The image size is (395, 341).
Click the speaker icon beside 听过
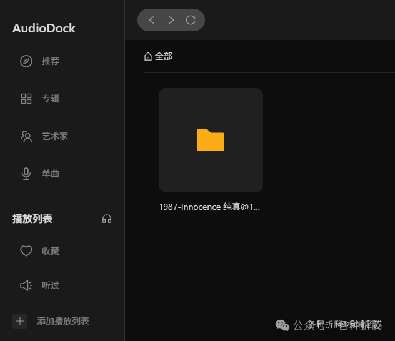pyautogui.click(x=26, y=285)
